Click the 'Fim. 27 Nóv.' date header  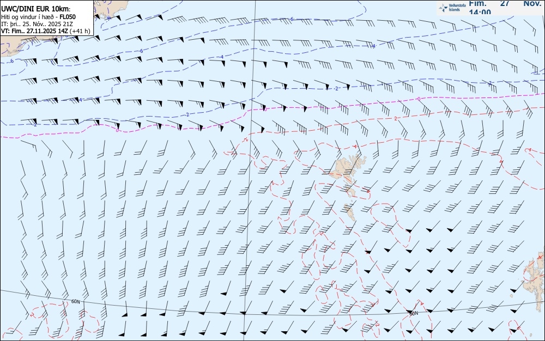point(505,3)
